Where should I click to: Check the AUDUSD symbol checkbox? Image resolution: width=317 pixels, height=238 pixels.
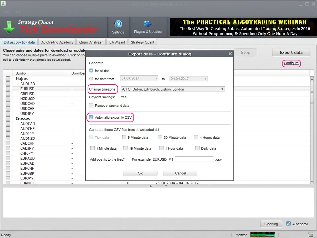(x=8, y=84)
